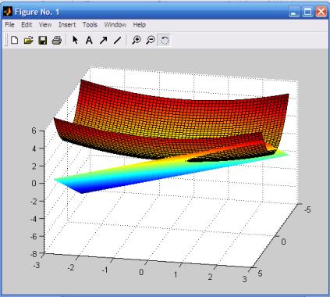
Task: Print the figure using the printer icon
Action: [56, 41]
